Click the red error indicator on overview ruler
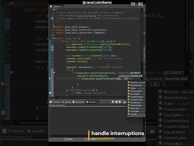Image resolution: width=194 pixels, height=146 pixels. 144,10
